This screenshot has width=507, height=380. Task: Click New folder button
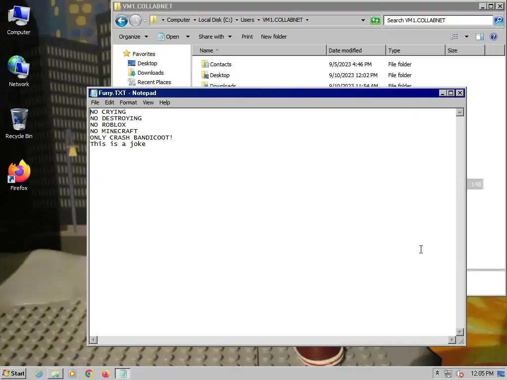pyautogui.click(x=274, y=37)
